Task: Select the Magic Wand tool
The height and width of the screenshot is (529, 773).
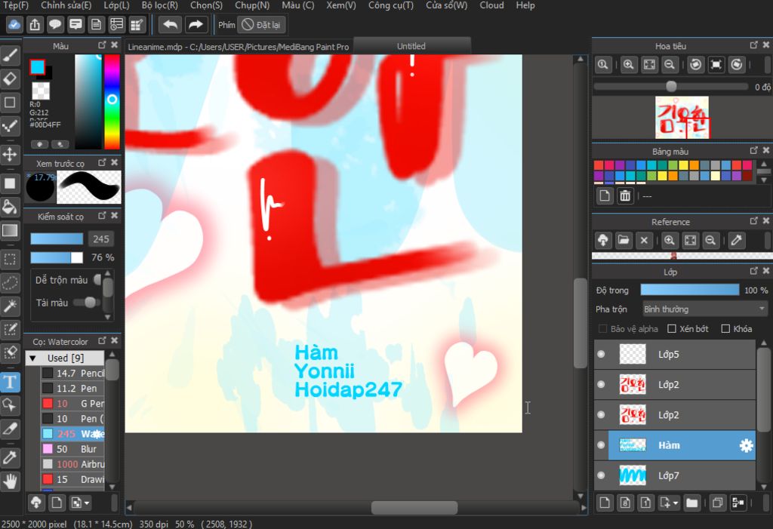Action: pos(10,306)
